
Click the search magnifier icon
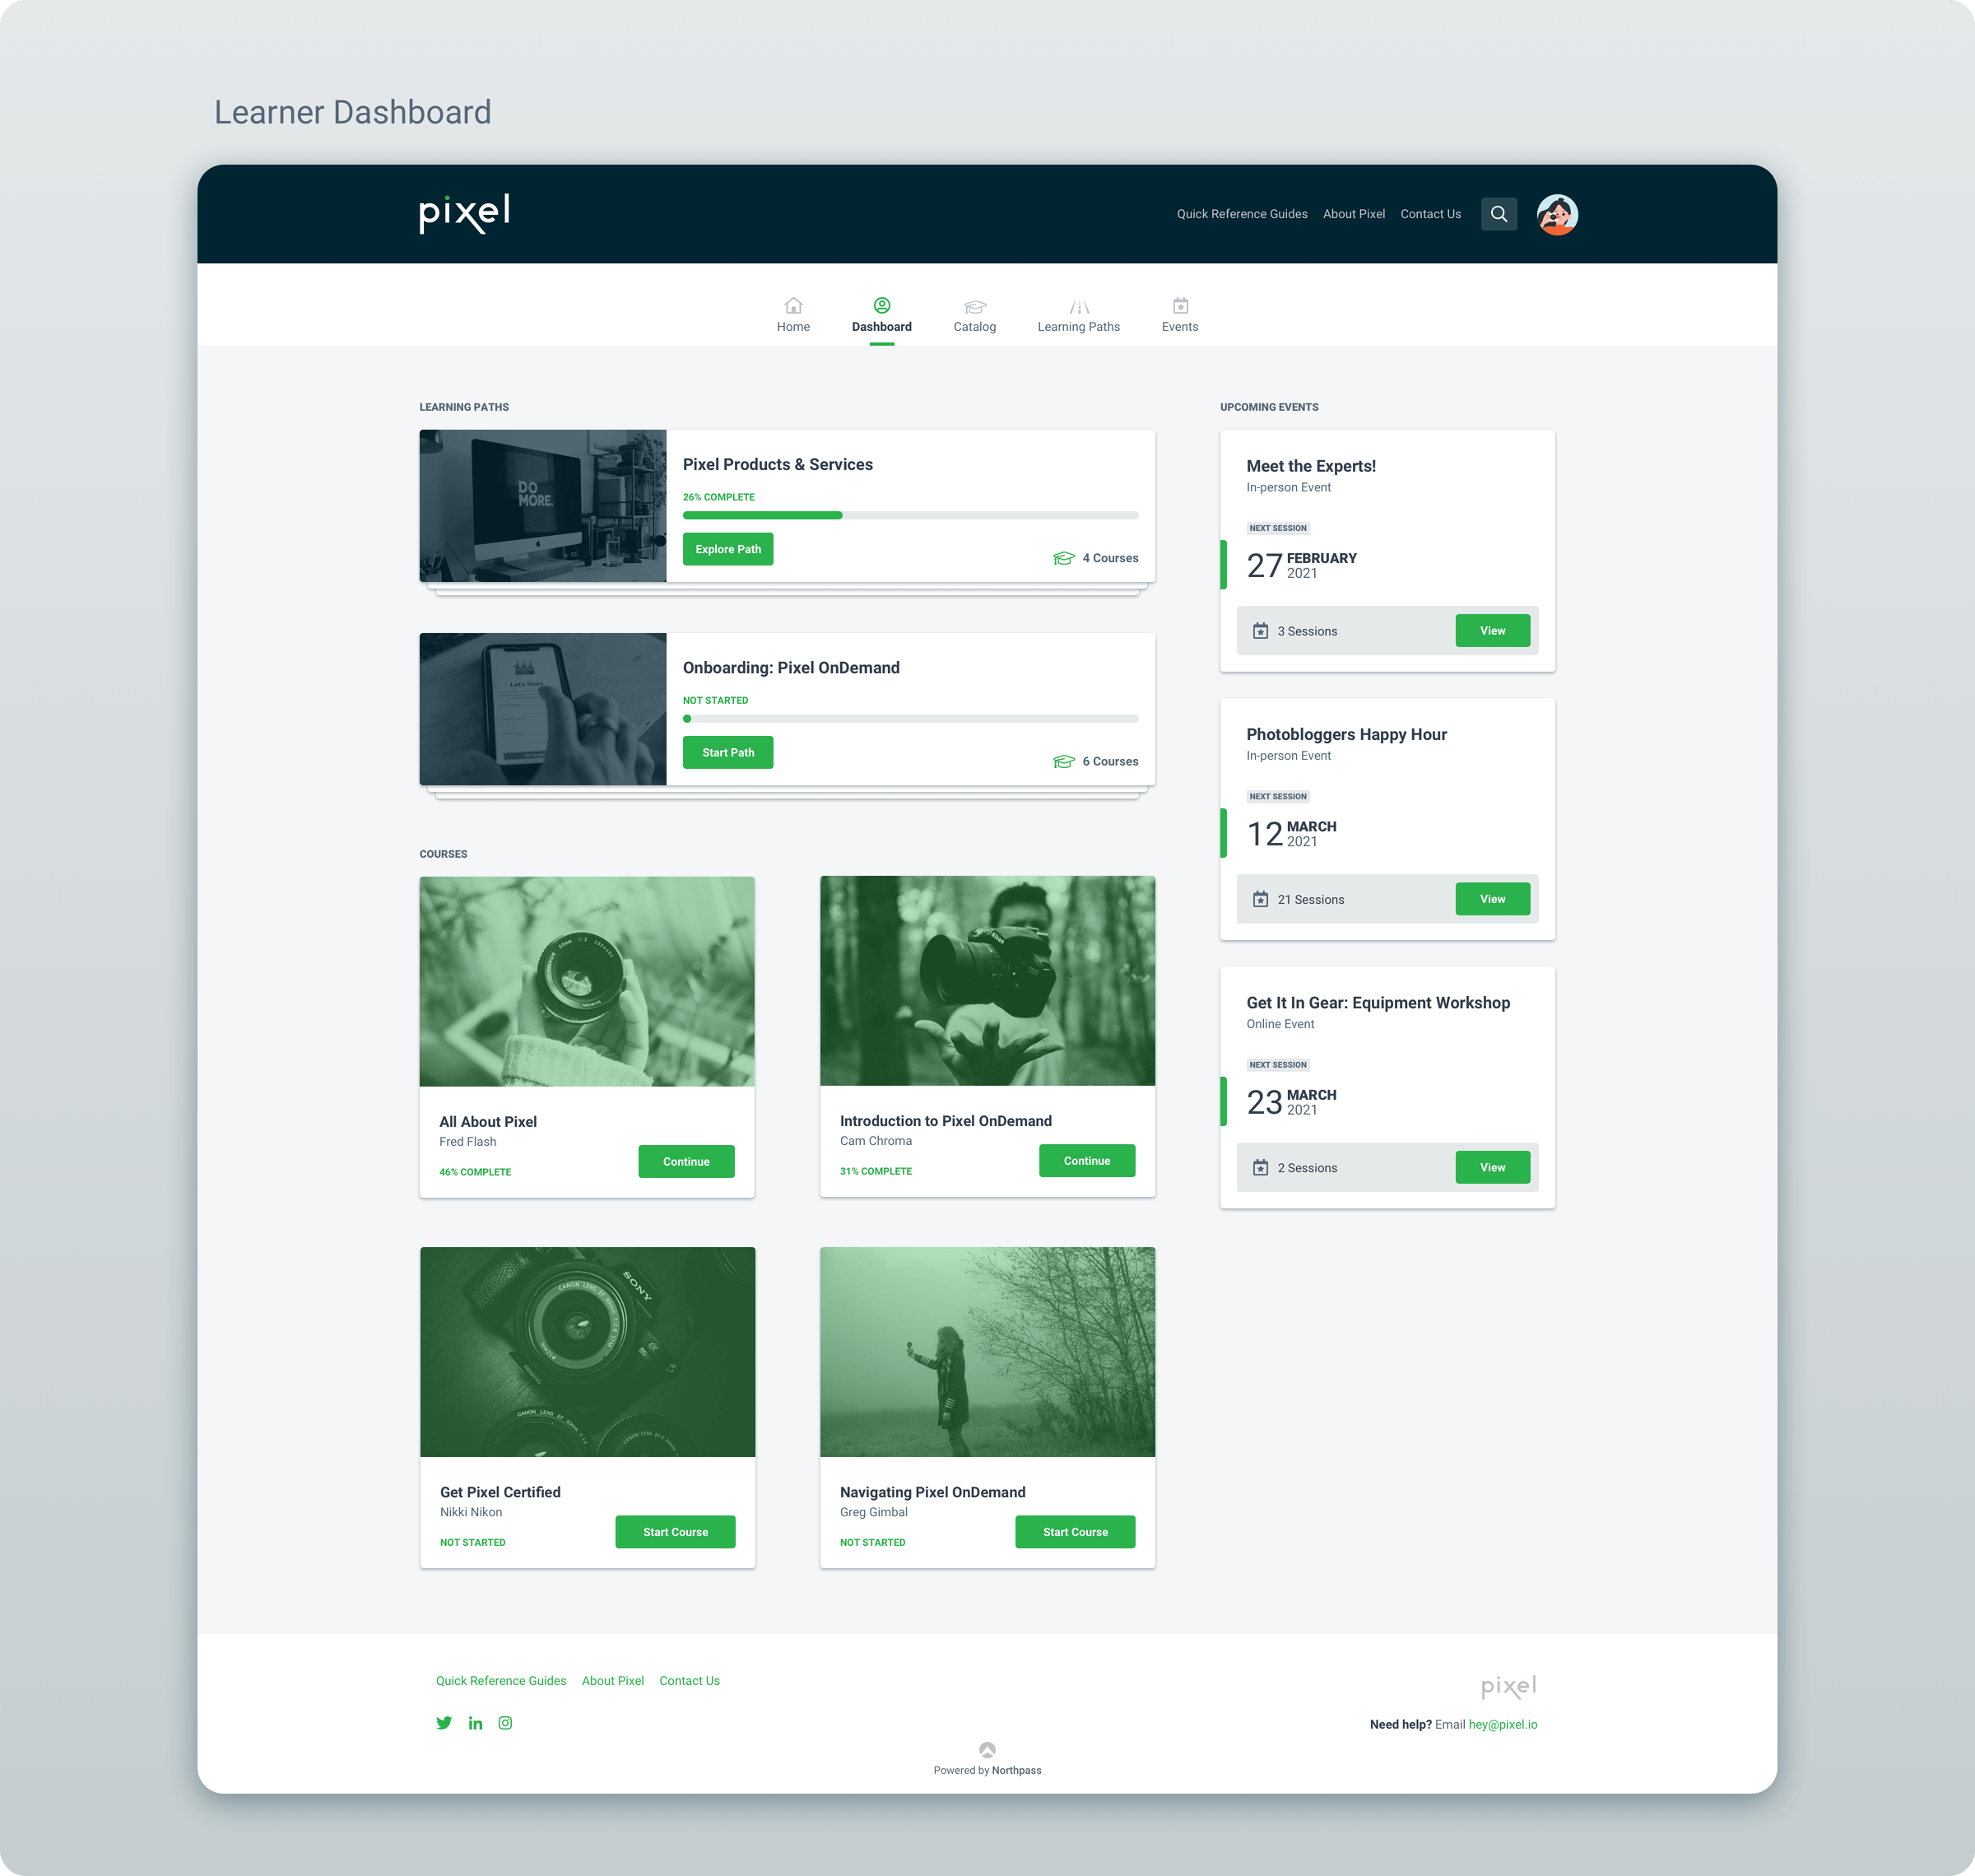(x=1501, y=213)
